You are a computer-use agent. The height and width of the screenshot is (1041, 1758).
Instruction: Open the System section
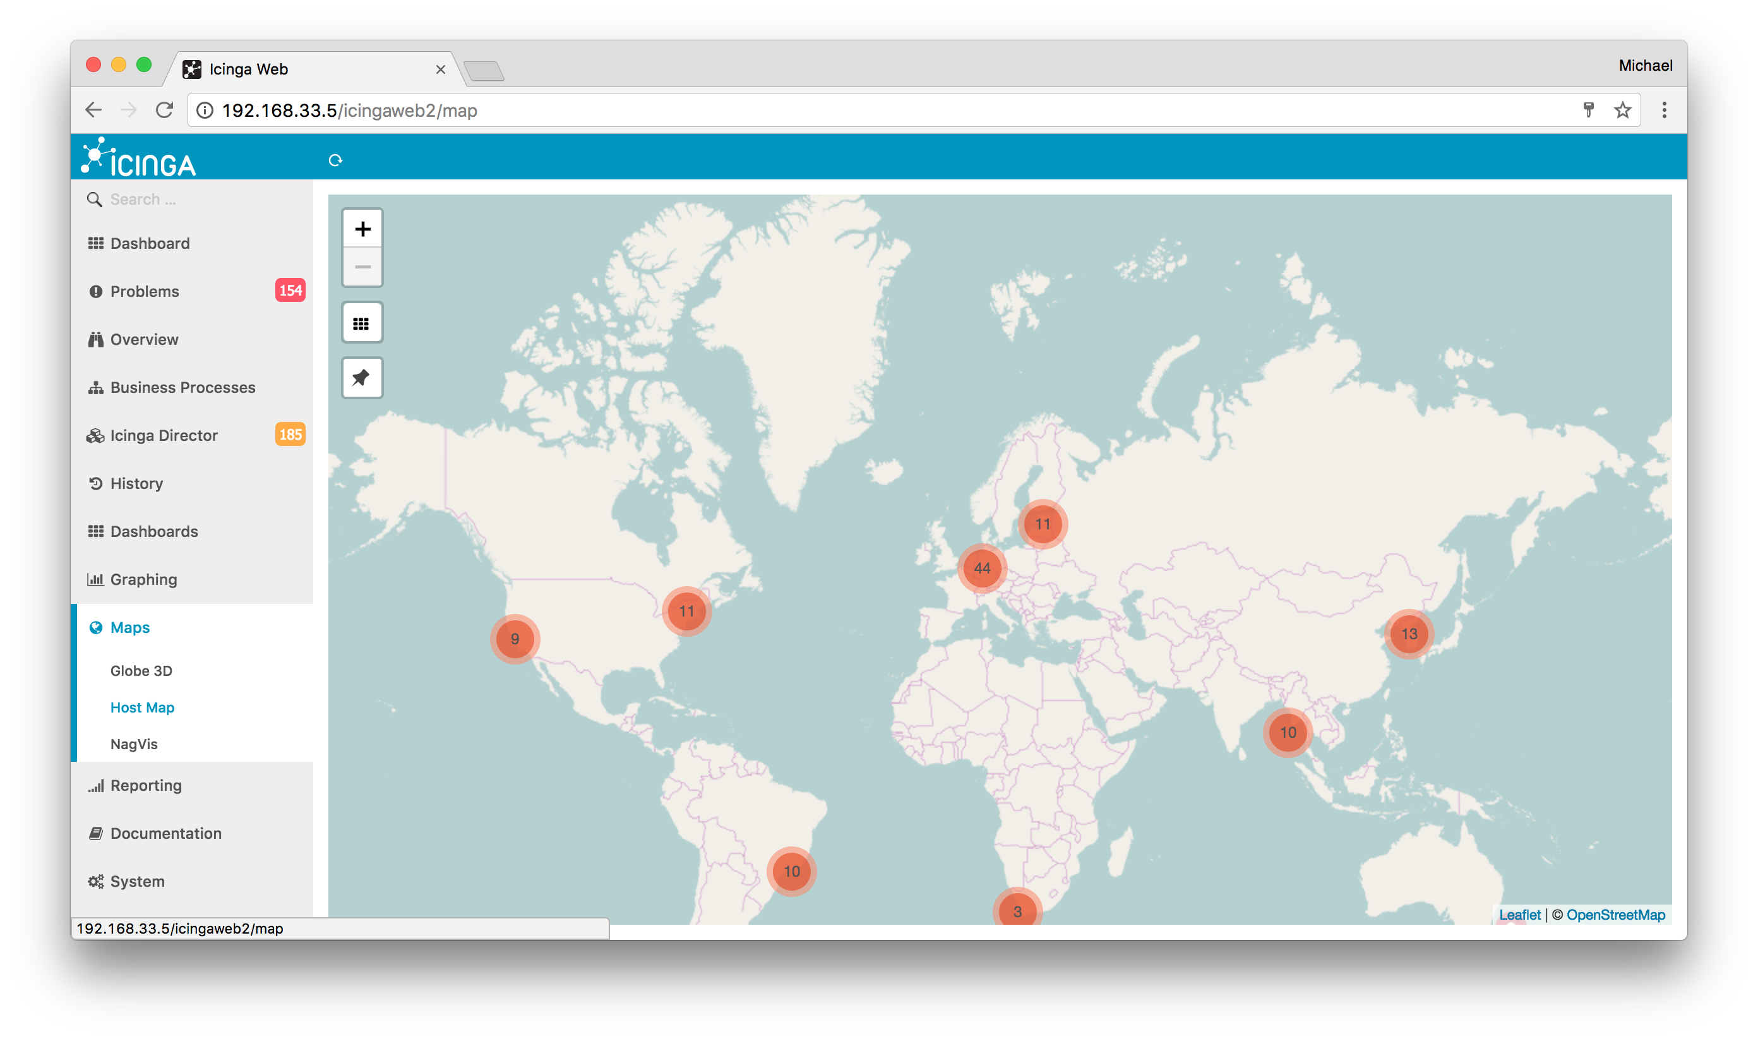point(192,882)
